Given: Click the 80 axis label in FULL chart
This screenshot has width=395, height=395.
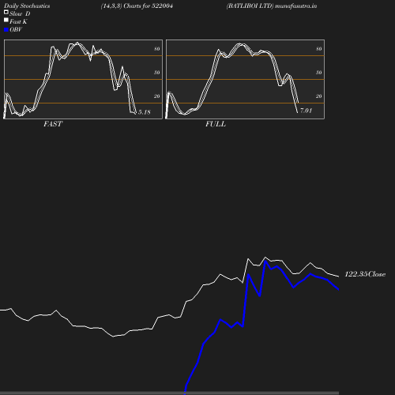Looking at the screenshot, I should coord(319,49).
